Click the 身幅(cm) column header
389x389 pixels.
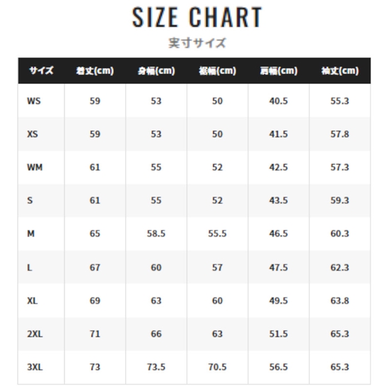point(156,71)
